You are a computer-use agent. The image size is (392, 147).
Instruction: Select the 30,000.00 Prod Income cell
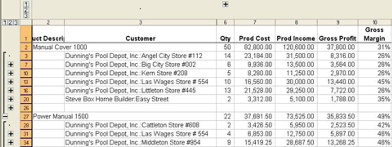pyautogui.click(x=296, y=82)
